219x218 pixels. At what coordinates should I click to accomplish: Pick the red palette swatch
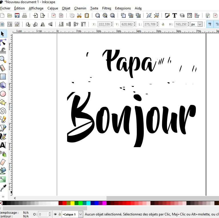click(65, 203)
